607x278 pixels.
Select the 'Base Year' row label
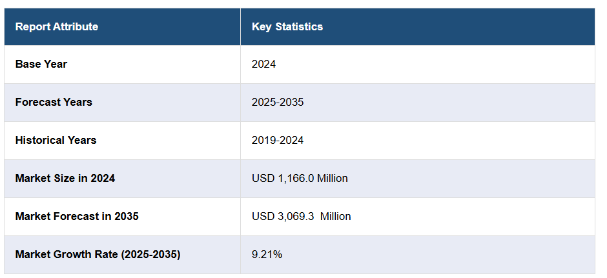[41, 64]
